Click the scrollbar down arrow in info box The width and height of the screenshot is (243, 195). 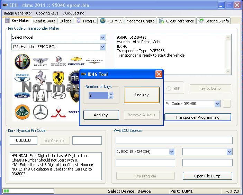click(x=228, y=71)
